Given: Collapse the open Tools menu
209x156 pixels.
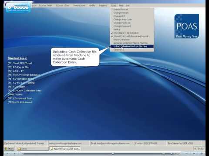Looking at the screenshot, I should click(114, 6).
